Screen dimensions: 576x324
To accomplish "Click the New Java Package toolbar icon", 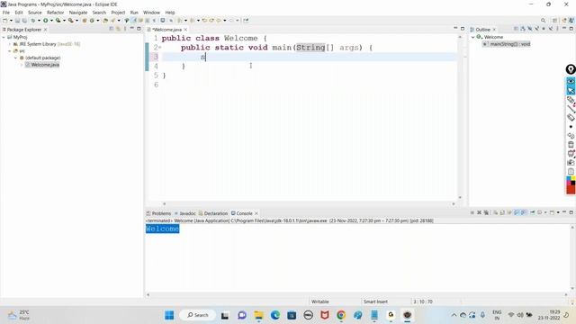I will [x=85, y=21].
